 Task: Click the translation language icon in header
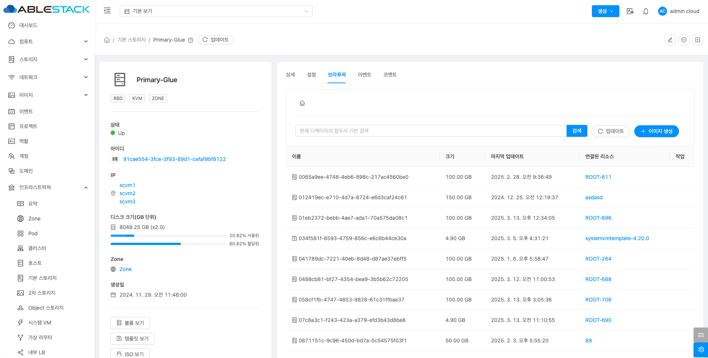pyautogui.click(x=630, y=11)
